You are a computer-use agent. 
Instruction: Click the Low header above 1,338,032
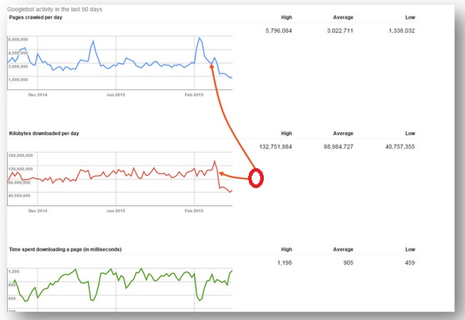pos(410,17)
